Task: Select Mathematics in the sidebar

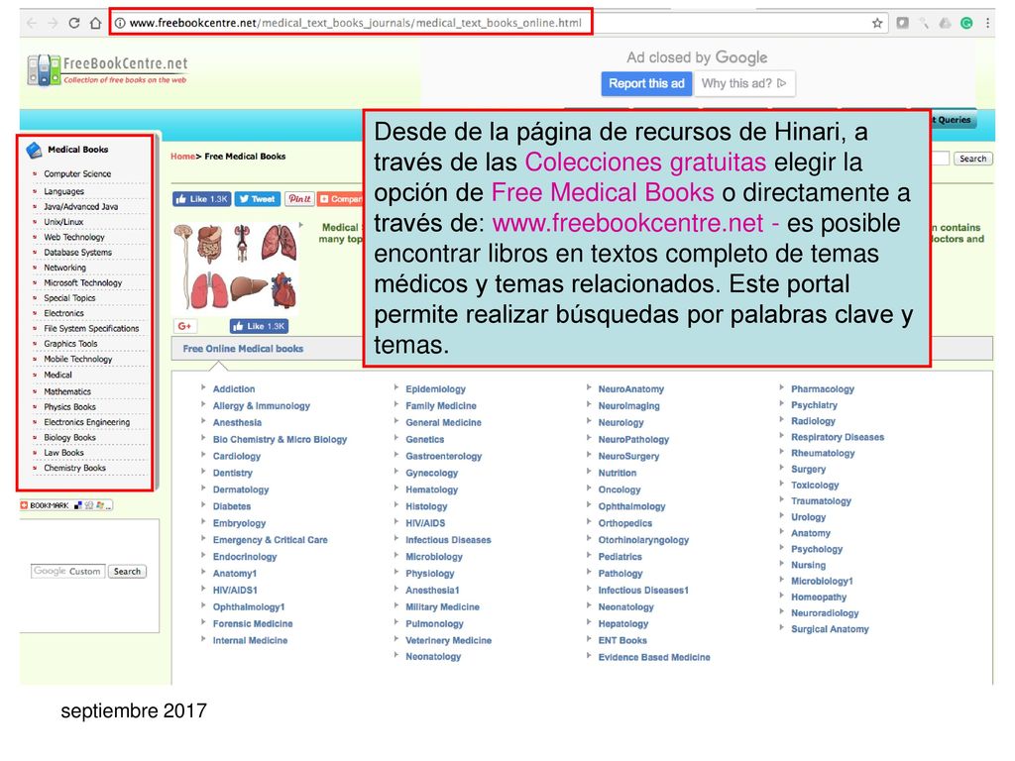Action: [67, 392]
